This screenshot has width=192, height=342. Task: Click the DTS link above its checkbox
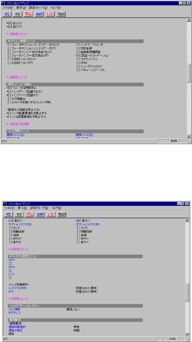pyautogui.click(x=11, y=274)
